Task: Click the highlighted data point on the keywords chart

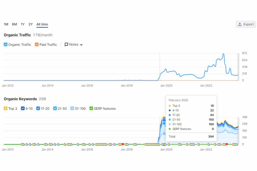Action: coord(164,123)
